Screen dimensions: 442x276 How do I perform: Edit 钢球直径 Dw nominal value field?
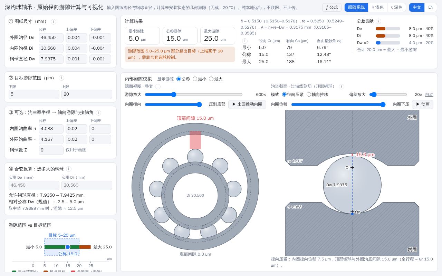(x=51, y=59)
